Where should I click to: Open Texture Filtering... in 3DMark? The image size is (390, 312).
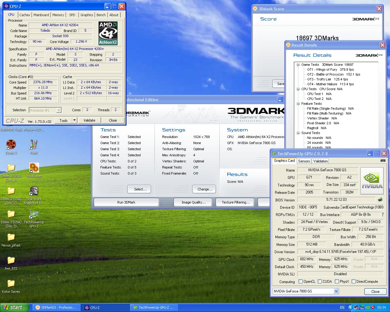pos(236,202)
